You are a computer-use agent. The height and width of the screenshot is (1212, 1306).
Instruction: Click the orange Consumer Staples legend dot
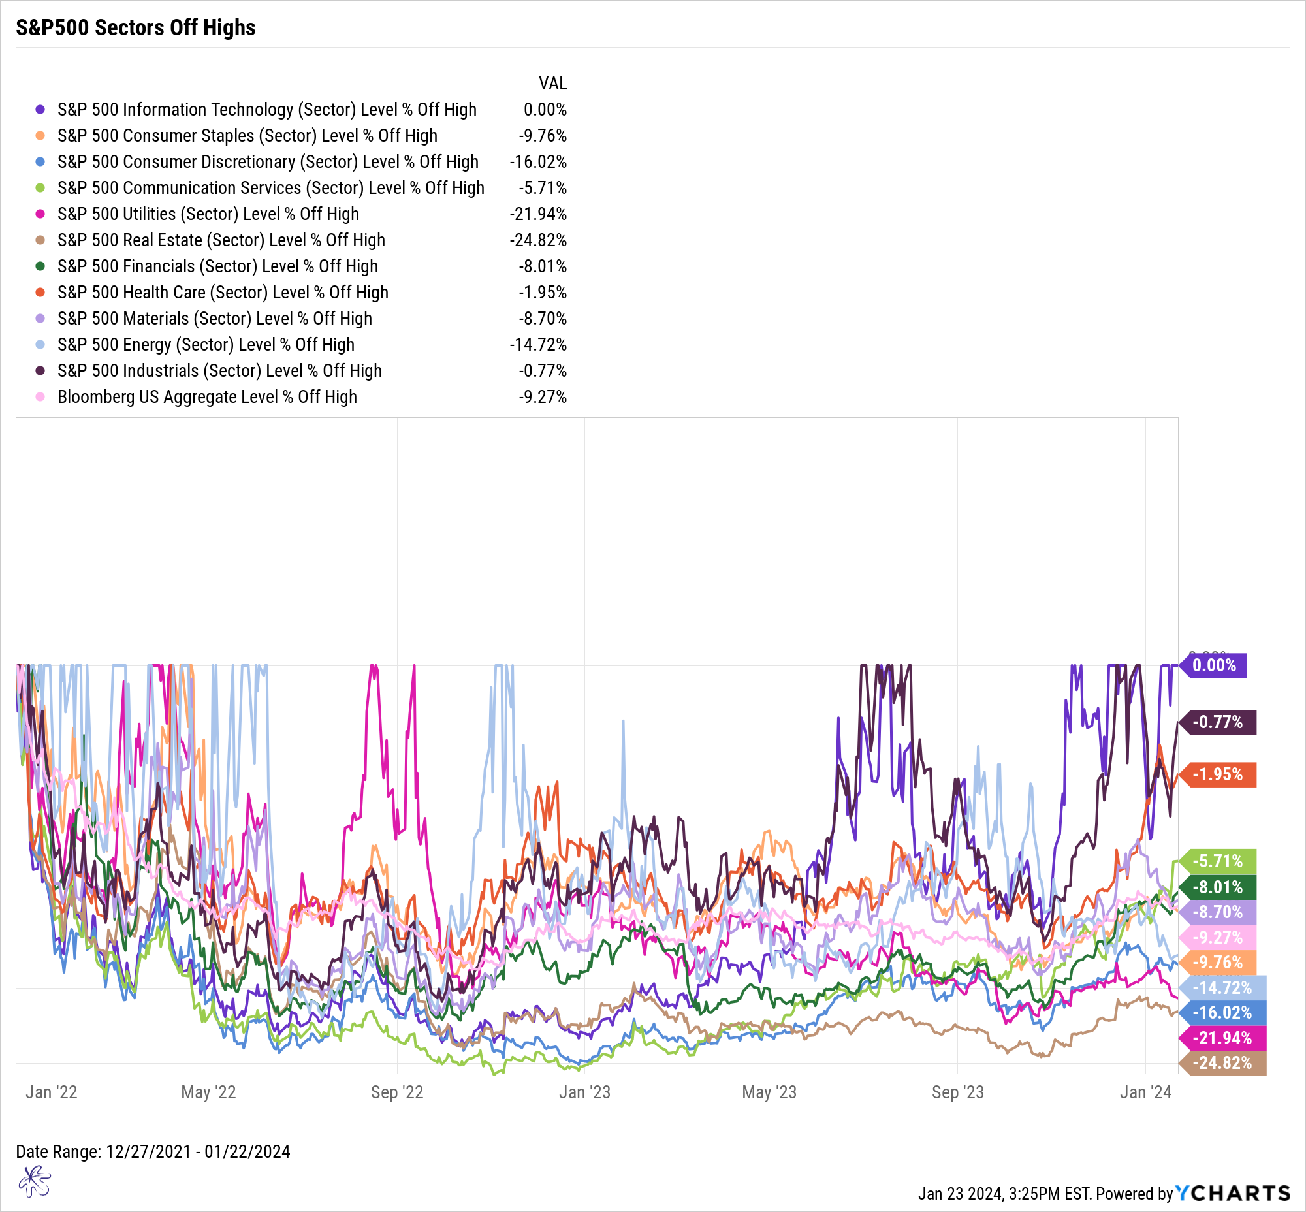click(40, 136)
